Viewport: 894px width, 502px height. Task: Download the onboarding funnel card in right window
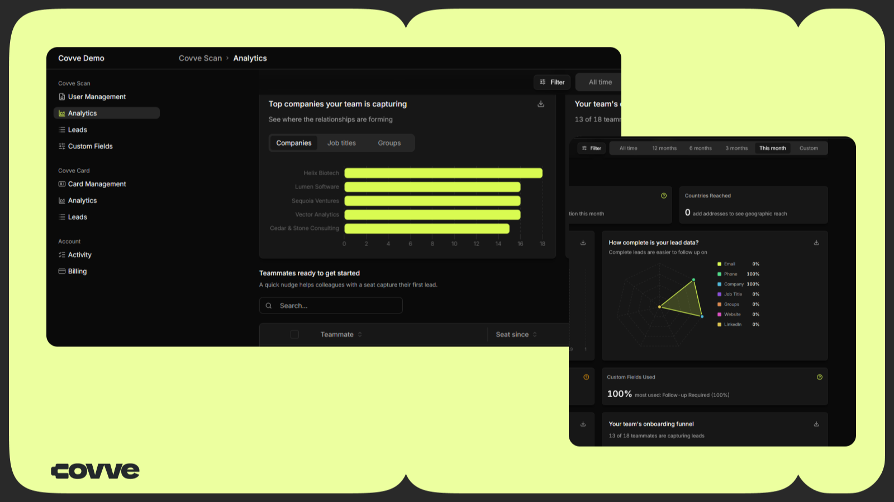point(816,424)
